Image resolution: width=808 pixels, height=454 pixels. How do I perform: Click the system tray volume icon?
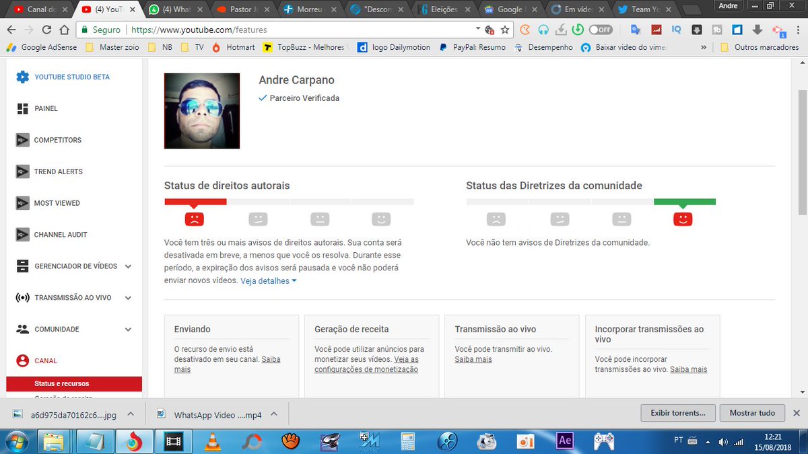[x=723, y=441]
